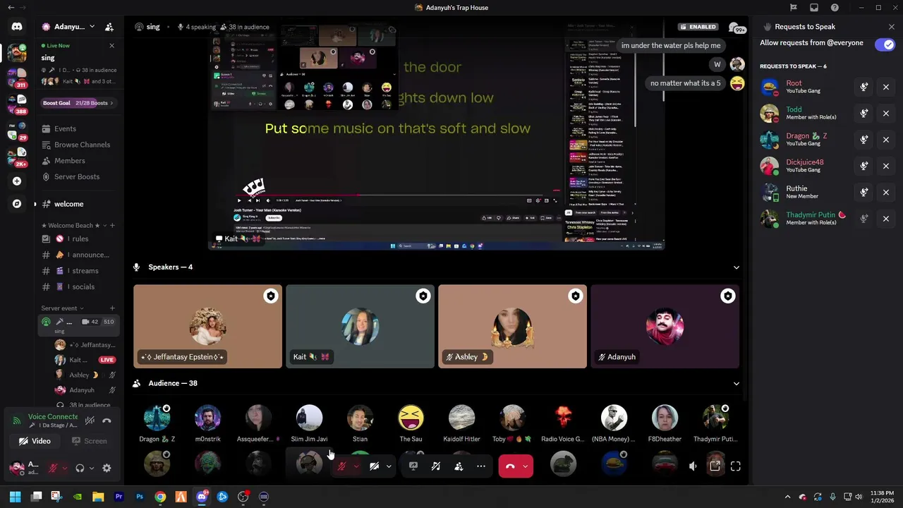Select the welcome channel

pos(78,204)
